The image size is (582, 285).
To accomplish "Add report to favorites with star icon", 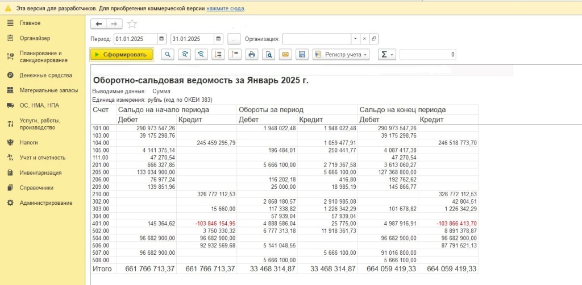I will pyautogui.click(x=132, y=24).
